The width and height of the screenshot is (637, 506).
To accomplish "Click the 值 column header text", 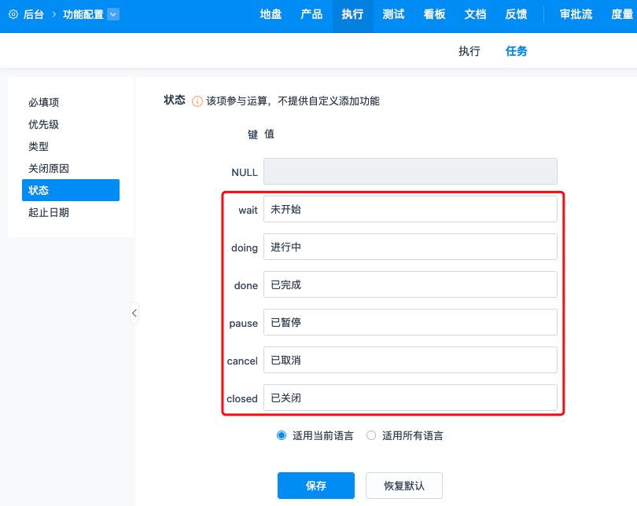I will 269,134.
